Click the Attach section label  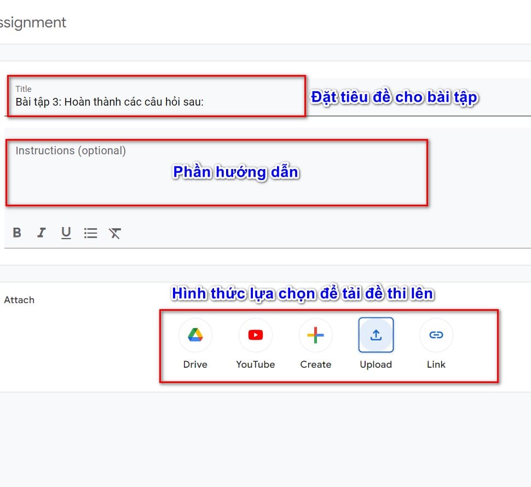point(20,300)
